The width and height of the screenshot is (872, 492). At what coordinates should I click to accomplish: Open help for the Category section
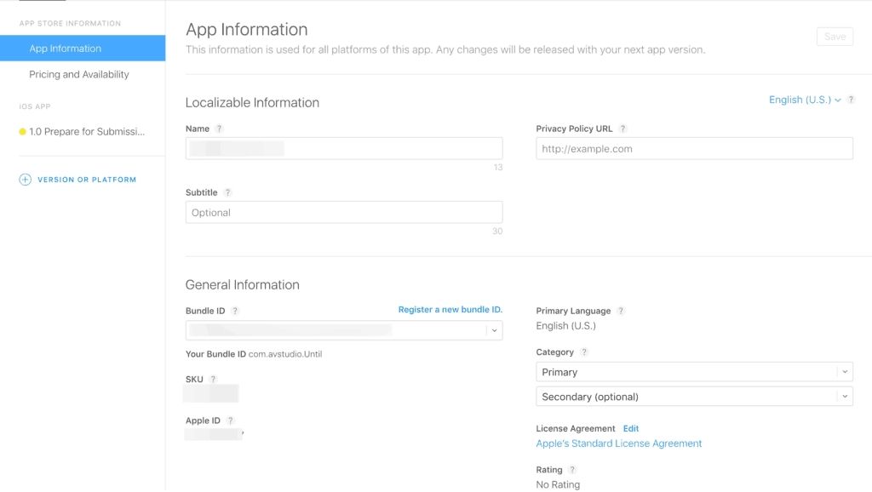click(x=583, y=352)
